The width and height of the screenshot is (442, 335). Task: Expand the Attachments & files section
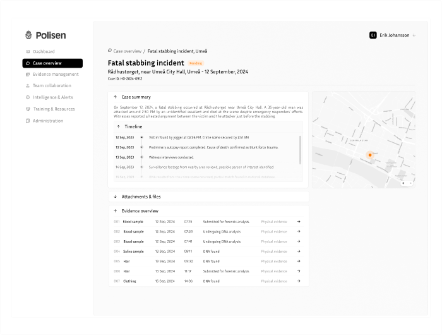click(x=116, y=197)
